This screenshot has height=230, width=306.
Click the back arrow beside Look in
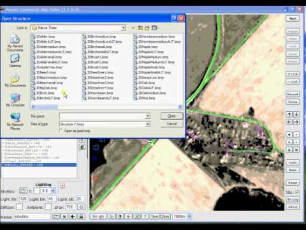tap(133, 28)
